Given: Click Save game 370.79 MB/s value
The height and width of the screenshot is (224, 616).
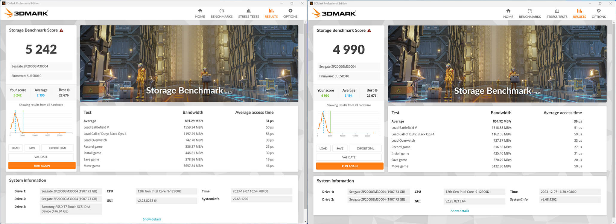Looking at the screenshot, I should [502, 160].
